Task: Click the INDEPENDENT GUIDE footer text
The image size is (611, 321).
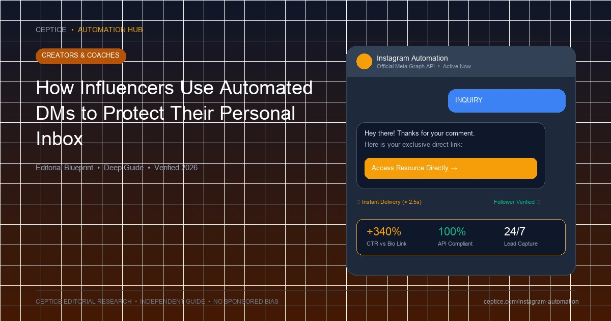Action: click(x=173, y=302)
